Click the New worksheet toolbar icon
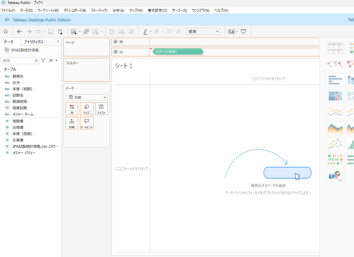The image size is (354, 257). pyautogui.click(x=74, y=32)
